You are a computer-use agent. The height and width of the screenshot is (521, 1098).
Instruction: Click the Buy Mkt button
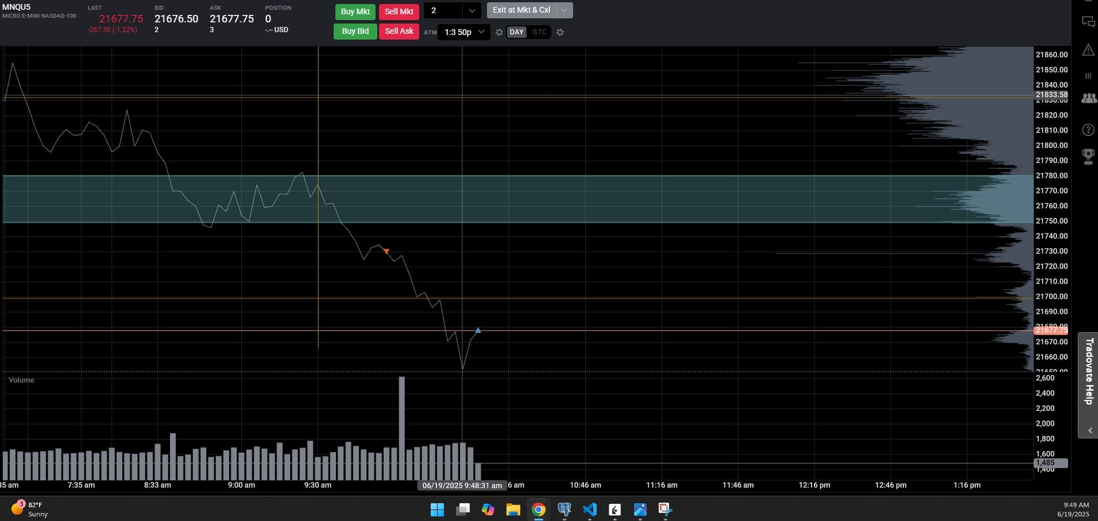click(x=355, y=11)
